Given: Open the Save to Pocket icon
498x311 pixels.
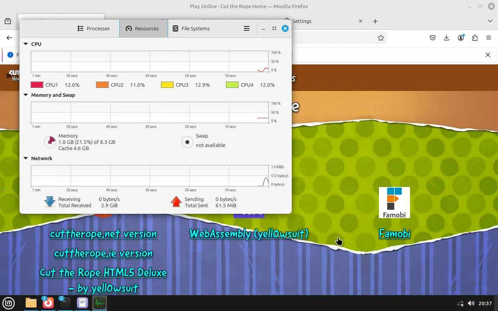Looking at the screenshot, I should (433, 38).
